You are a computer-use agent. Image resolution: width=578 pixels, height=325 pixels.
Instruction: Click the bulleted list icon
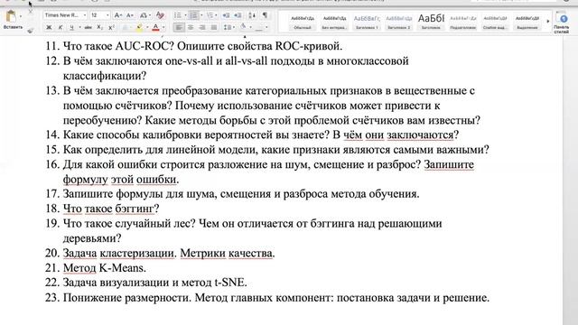(177, 15)
